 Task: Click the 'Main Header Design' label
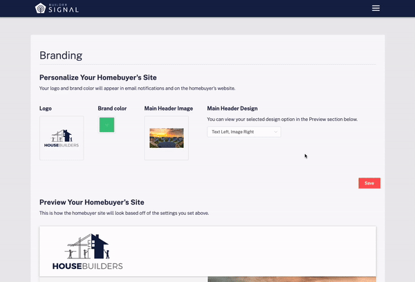point(232,109)
